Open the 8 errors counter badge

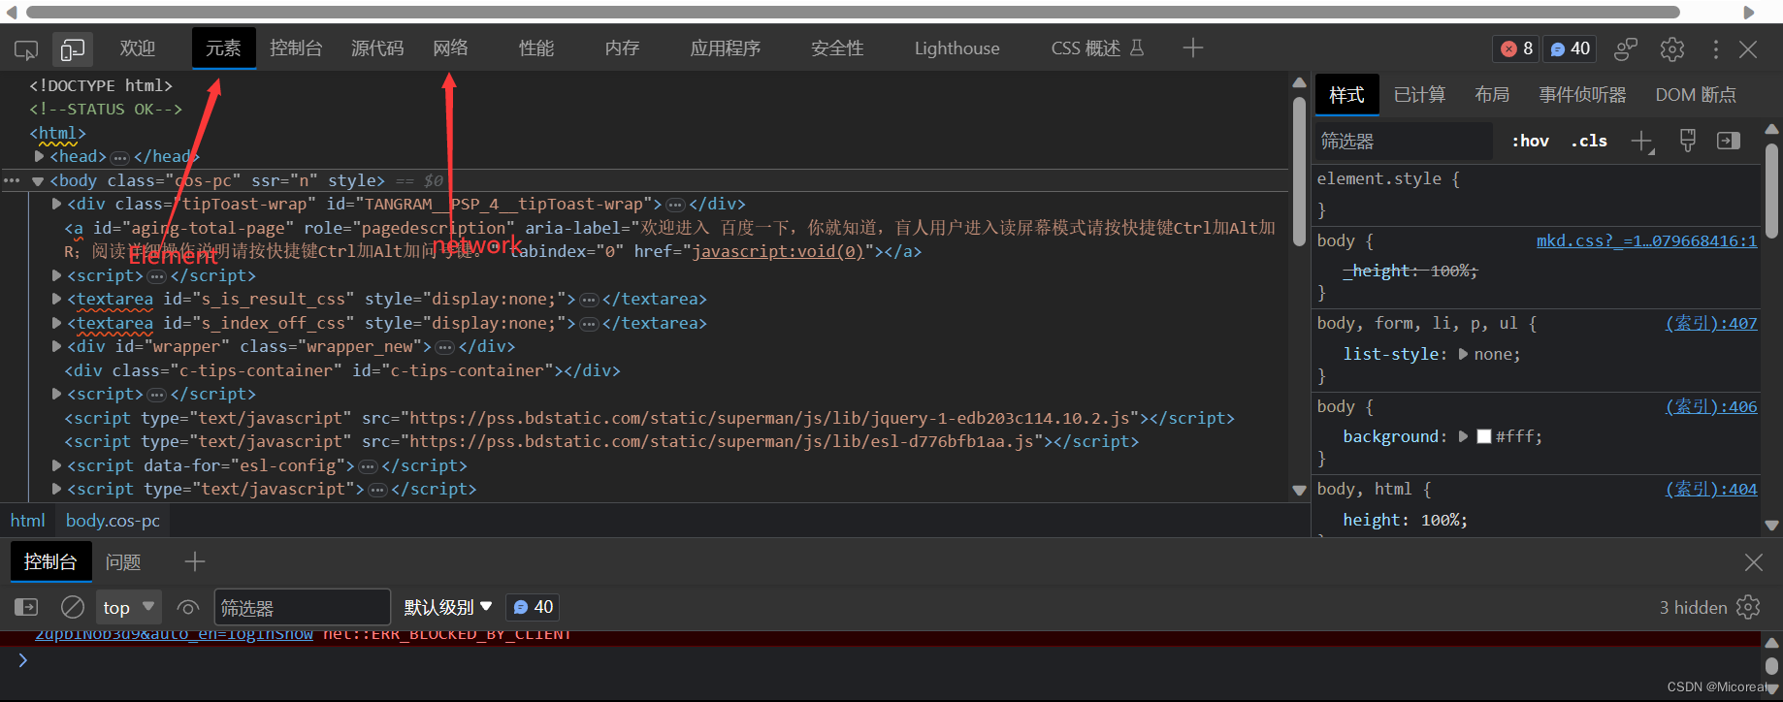point(1516,48)
